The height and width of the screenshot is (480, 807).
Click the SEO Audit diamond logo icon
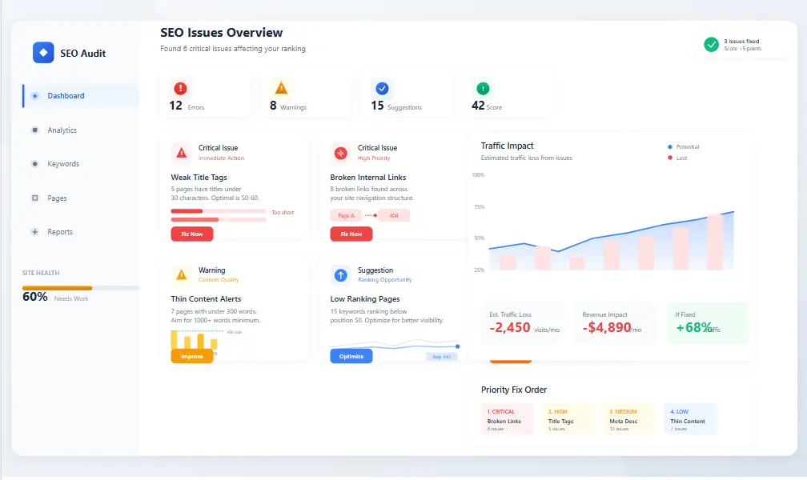click(x=44, y=51)
